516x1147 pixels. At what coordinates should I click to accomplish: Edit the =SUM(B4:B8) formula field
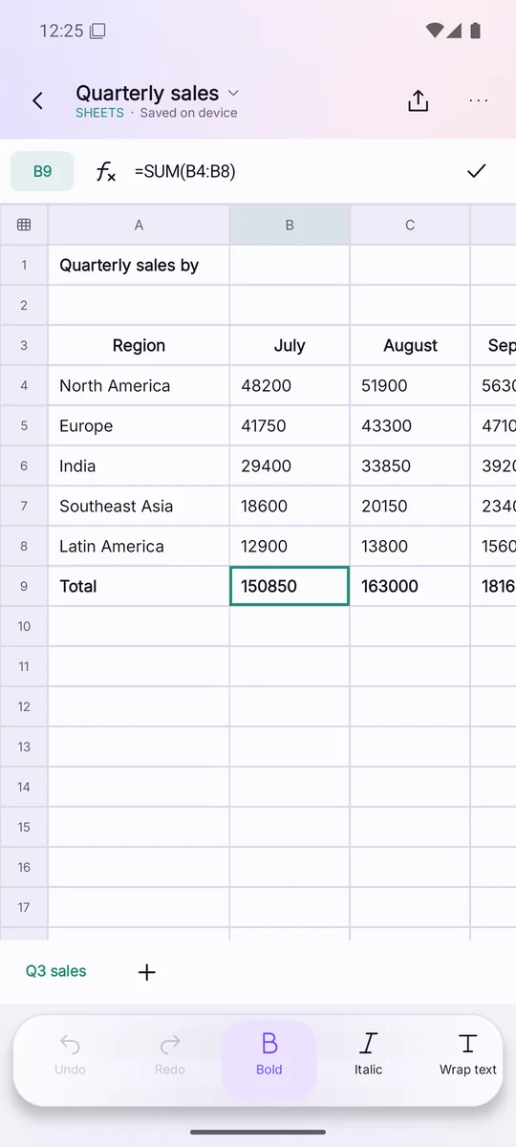(184, 171)
